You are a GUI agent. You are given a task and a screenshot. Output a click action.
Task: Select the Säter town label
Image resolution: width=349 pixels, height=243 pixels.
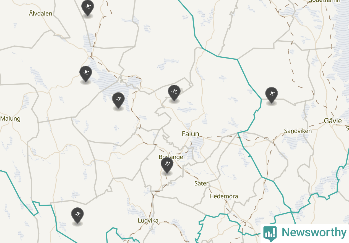(x=201, y=183)
